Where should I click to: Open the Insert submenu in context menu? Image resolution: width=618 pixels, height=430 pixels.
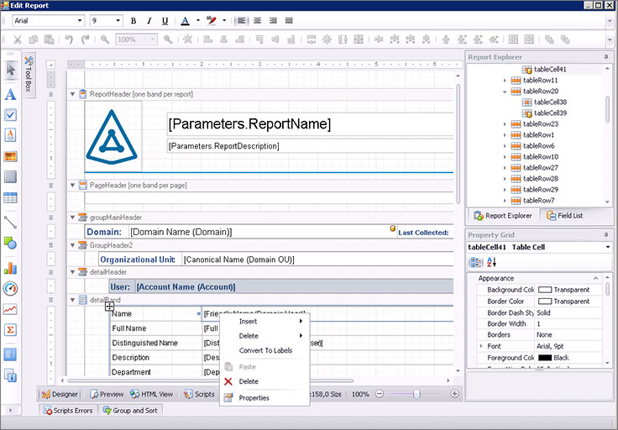264,321
